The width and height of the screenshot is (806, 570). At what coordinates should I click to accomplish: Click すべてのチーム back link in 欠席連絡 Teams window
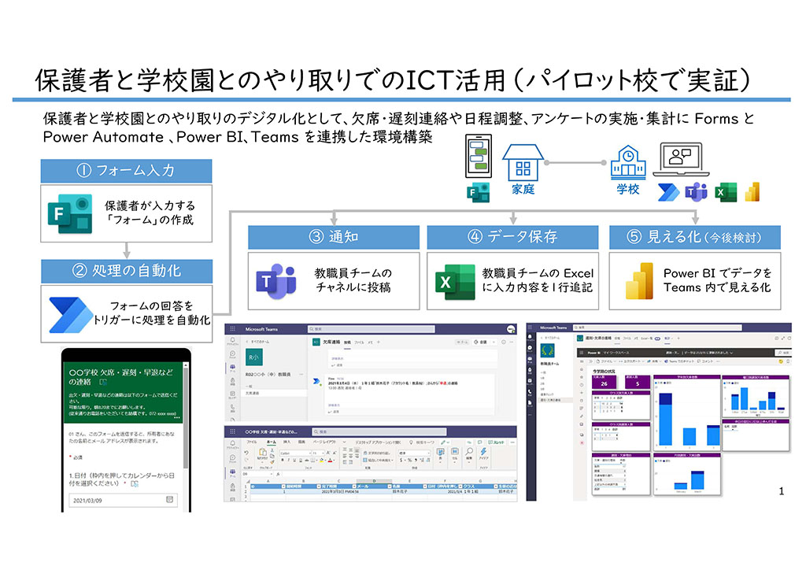click(x=258, y=342)
